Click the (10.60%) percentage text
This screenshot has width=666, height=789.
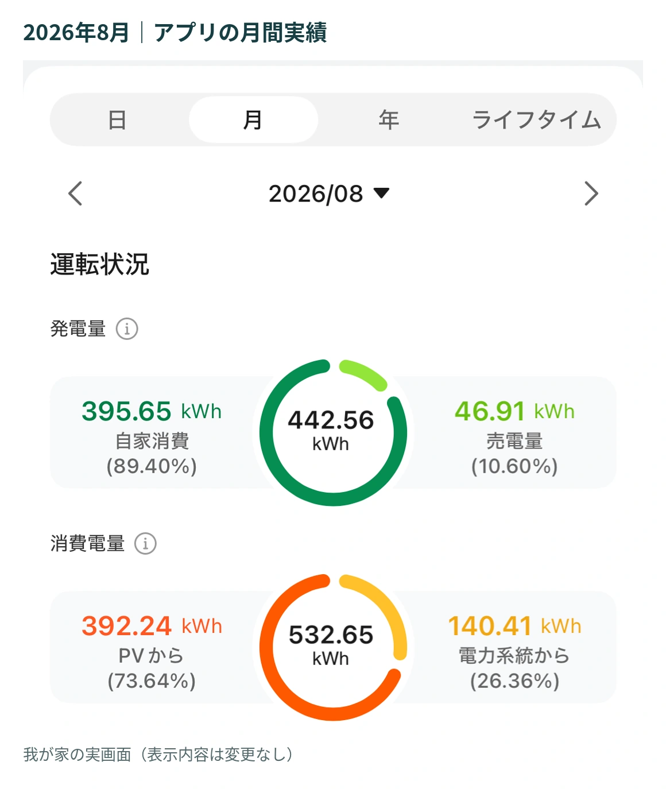coord(514,466)
